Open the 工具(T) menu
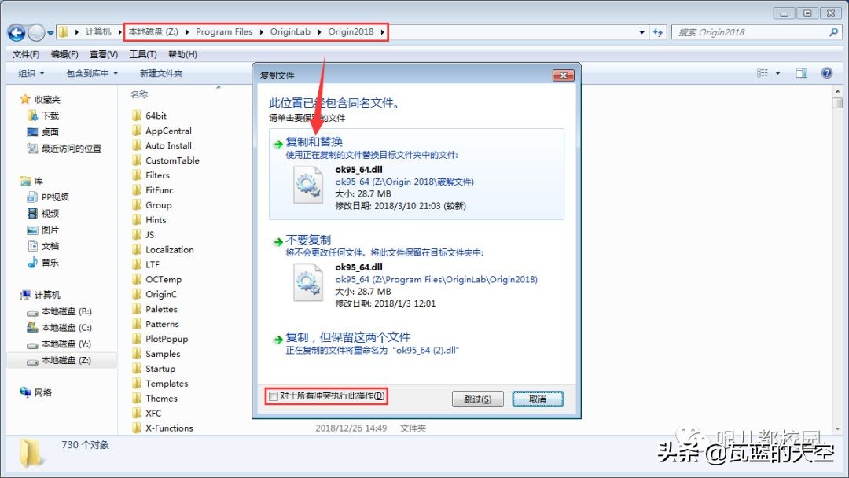This screenshot has width=849, height=478. point(143,54)
